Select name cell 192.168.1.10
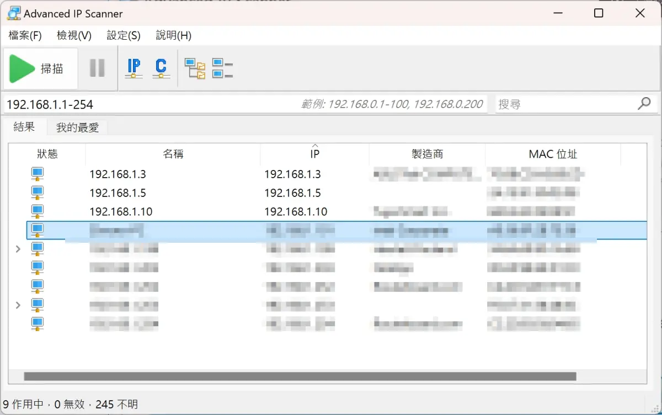 (121, 212)
